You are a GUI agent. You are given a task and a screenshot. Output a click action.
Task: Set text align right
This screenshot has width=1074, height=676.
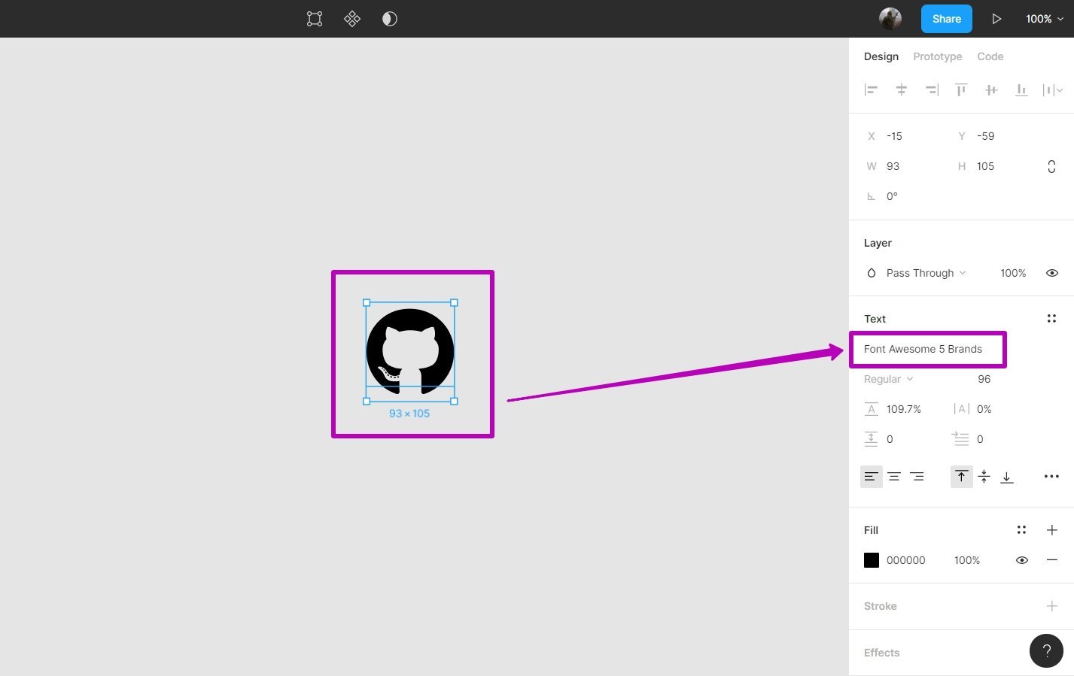pos(917,477)
